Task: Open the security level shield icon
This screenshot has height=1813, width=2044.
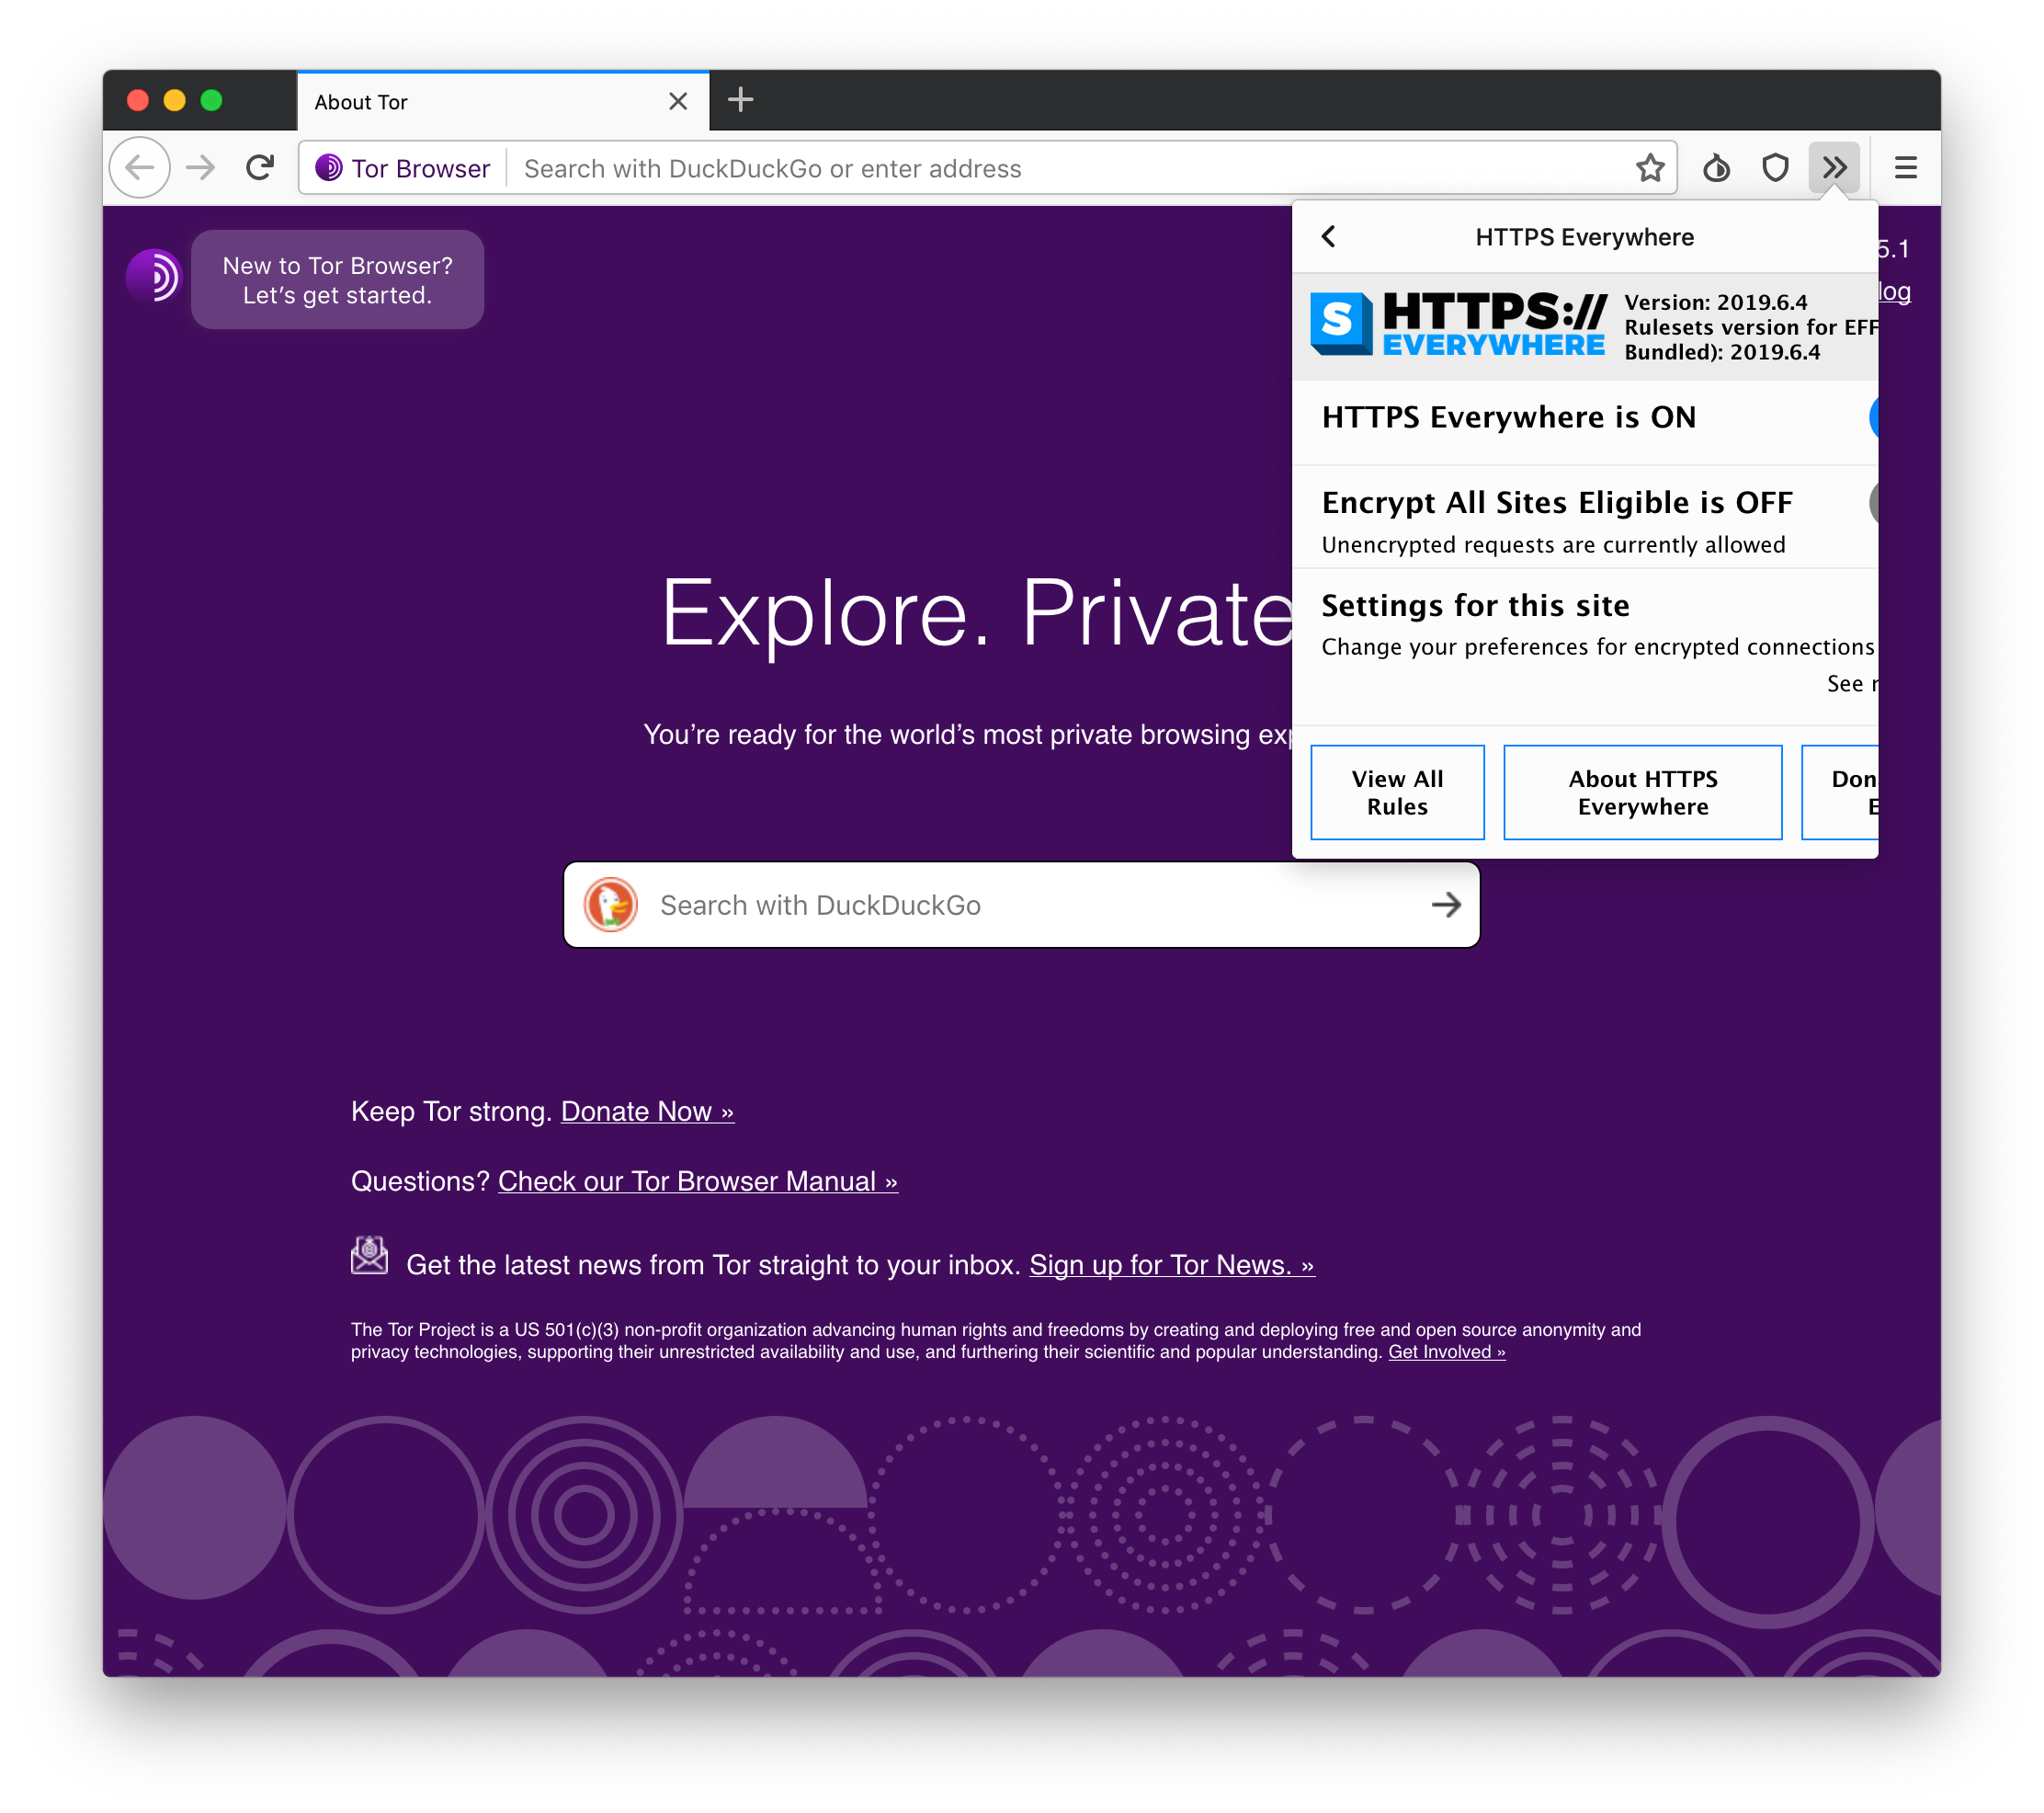Action: pos(1775,168)
